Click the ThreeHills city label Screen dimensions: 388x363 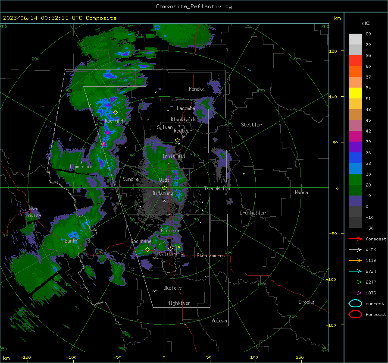point(217,189)
